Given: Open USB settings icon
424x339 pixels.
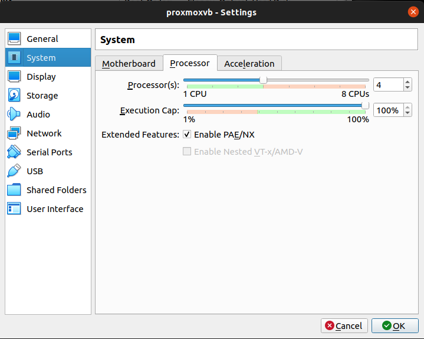Looking at the screenshot, I should click(14, 171).
